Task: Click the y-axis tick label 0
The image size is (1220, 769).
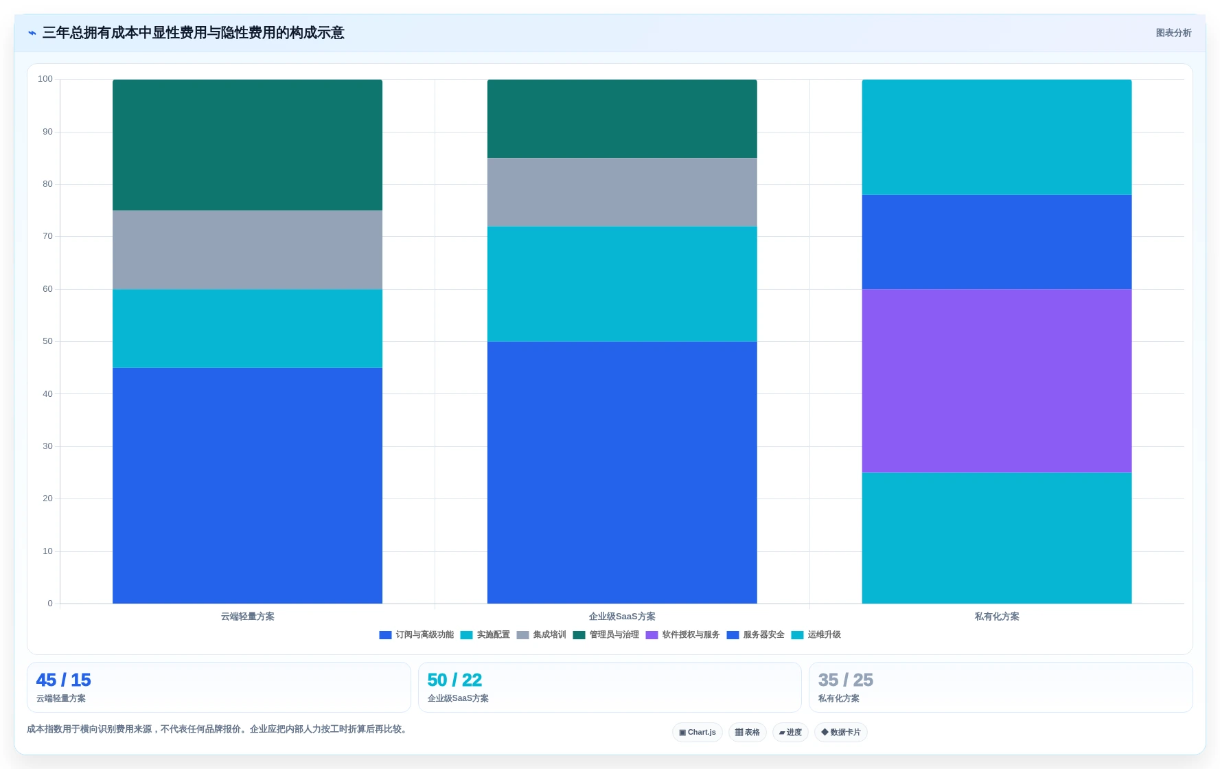Action: (49, 604)
